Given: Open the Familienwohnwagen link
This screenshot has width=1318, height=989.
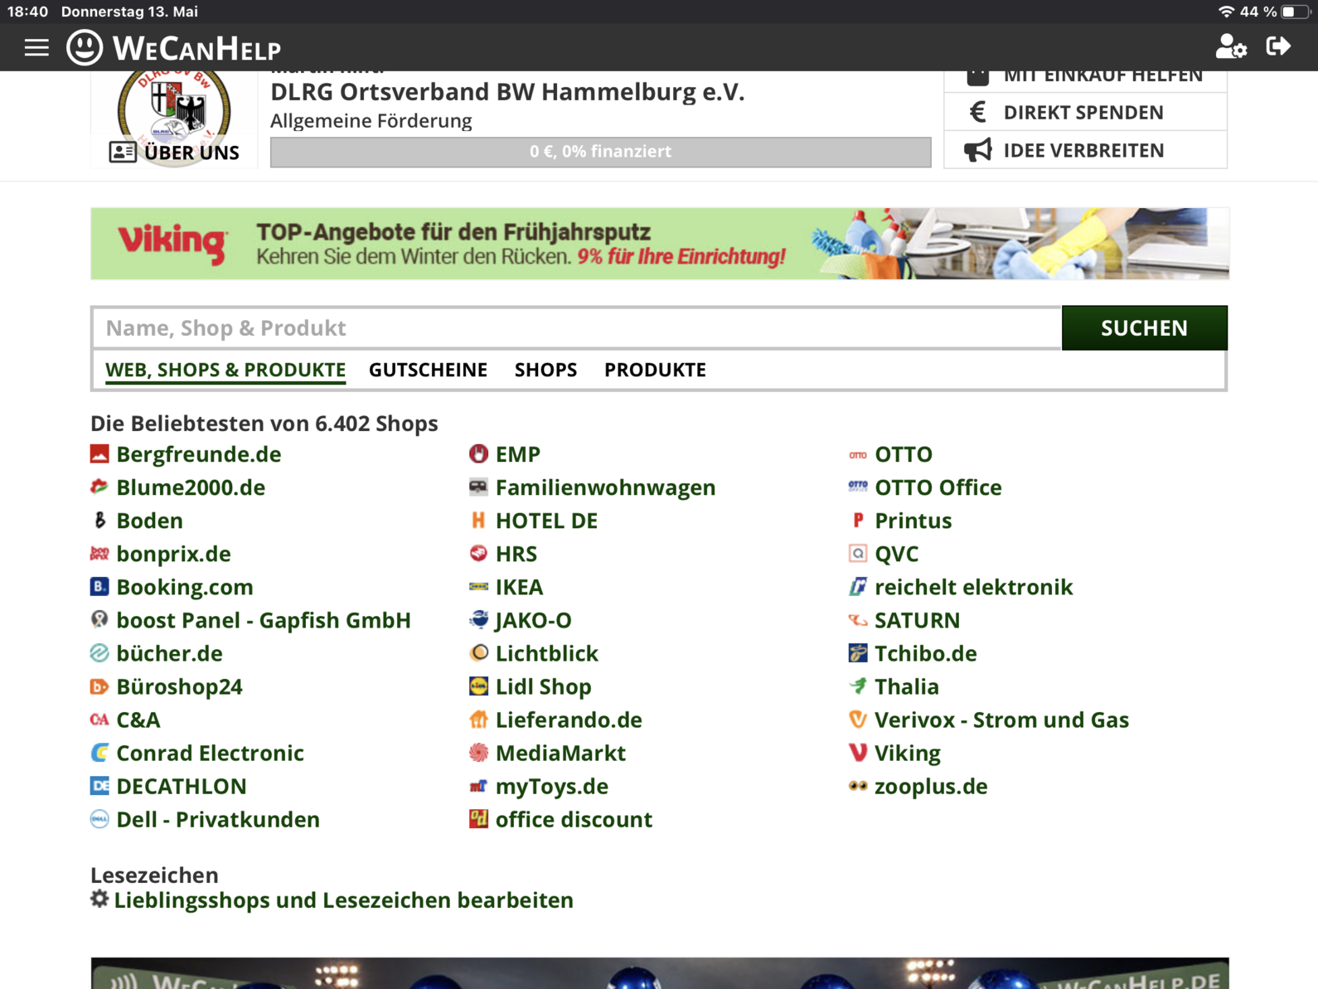Looking at the screenshot, I should click(x=605, y=487).
